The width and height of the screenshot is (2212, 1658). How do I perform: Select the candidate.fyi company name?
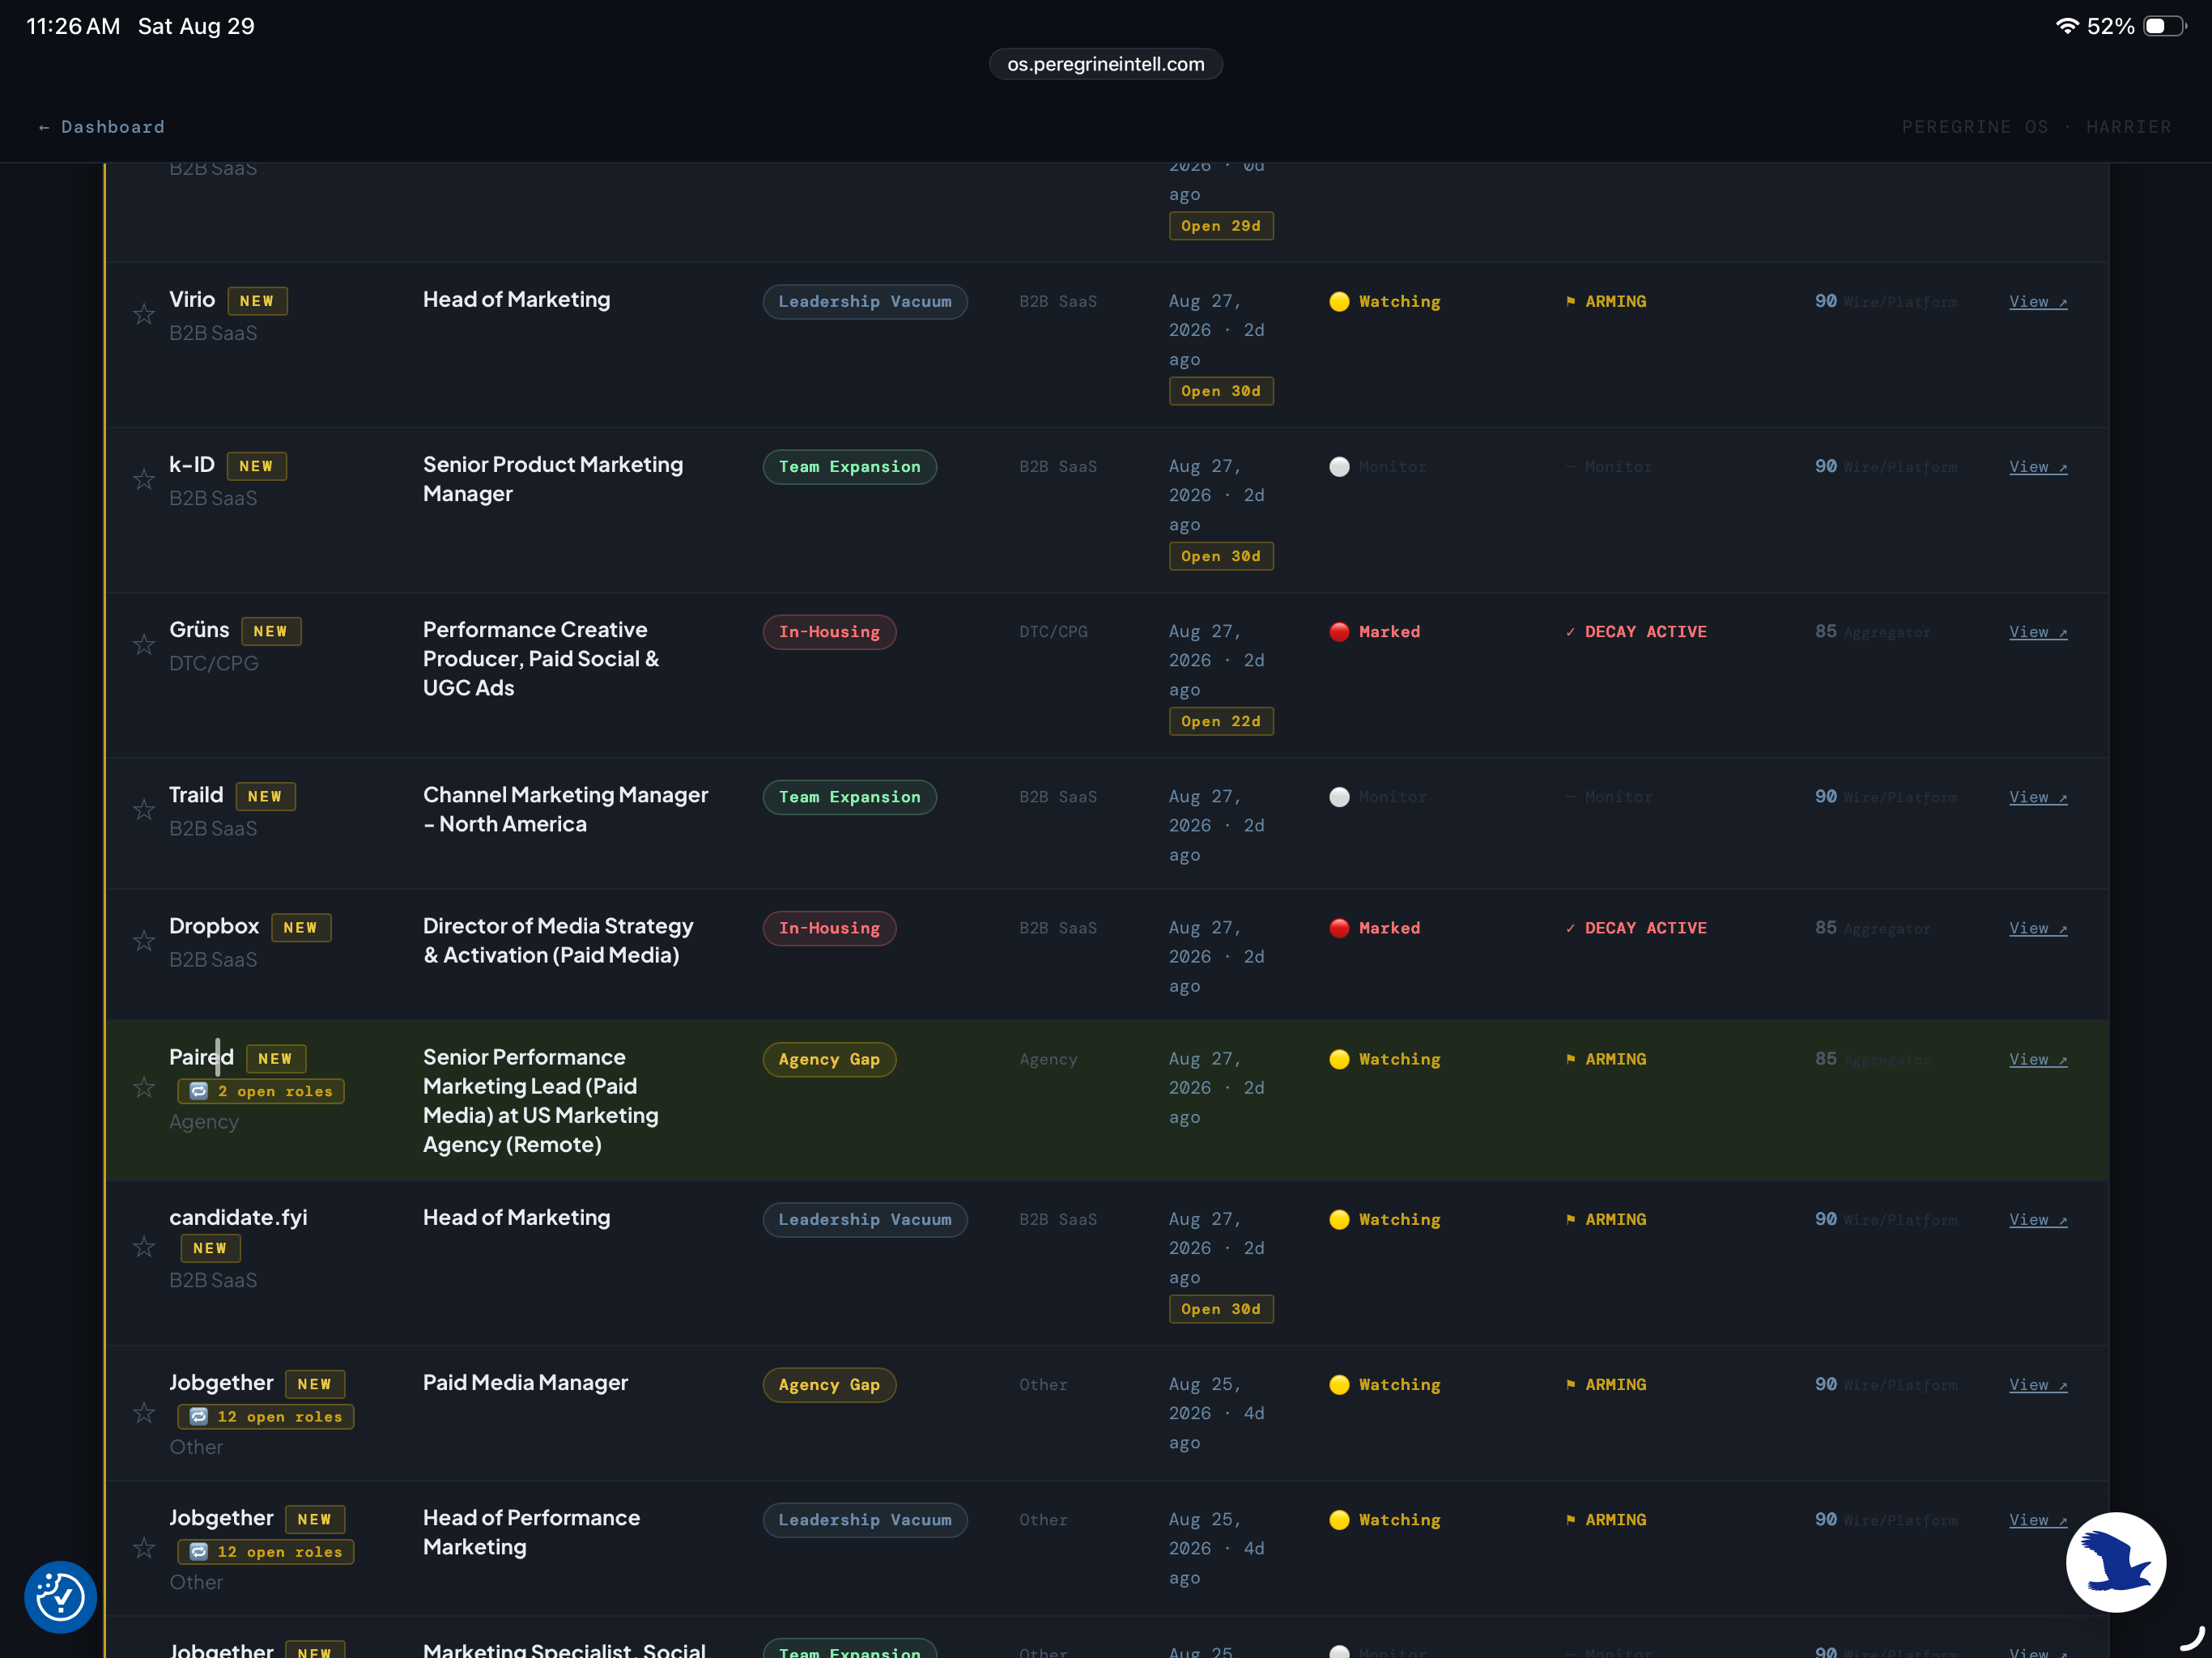238,1217
